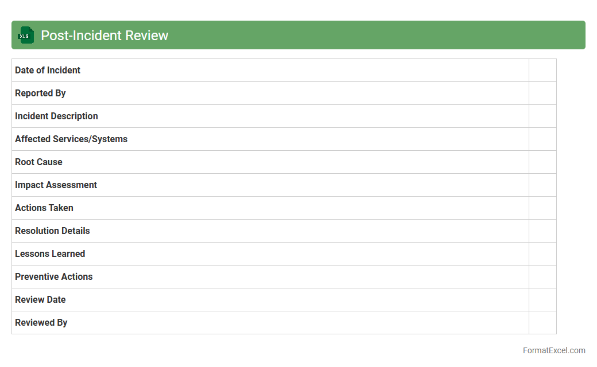Click empty value cell beside Root Cause
The image size is (597, 367).
pos(542,162)
